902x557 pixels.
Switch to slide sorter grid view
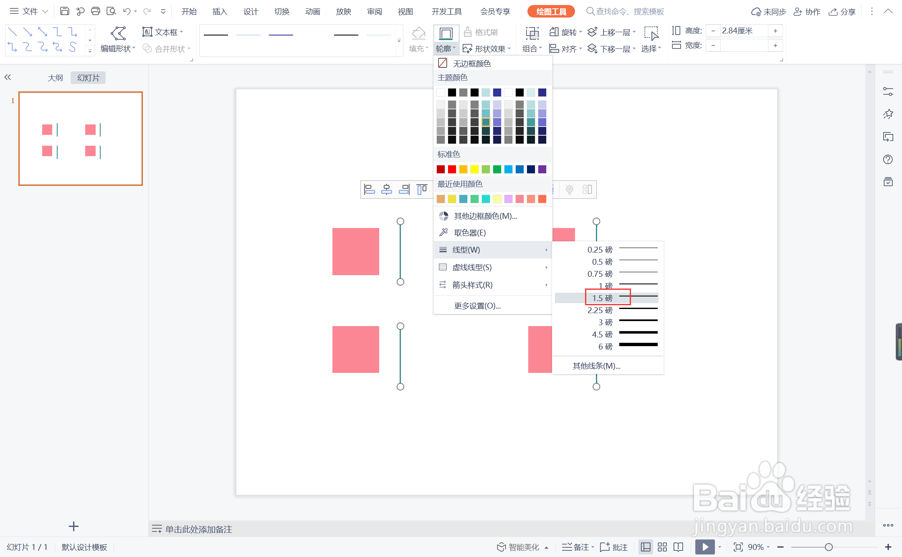pos(662,547)
